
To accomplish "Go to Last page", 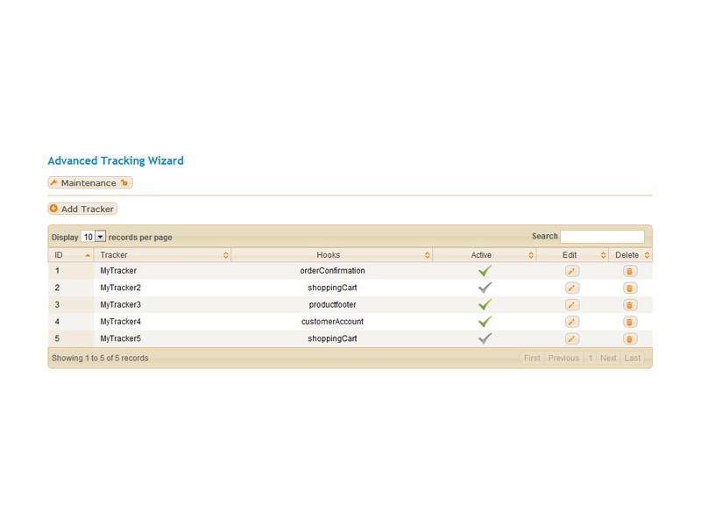I will 632,358.
